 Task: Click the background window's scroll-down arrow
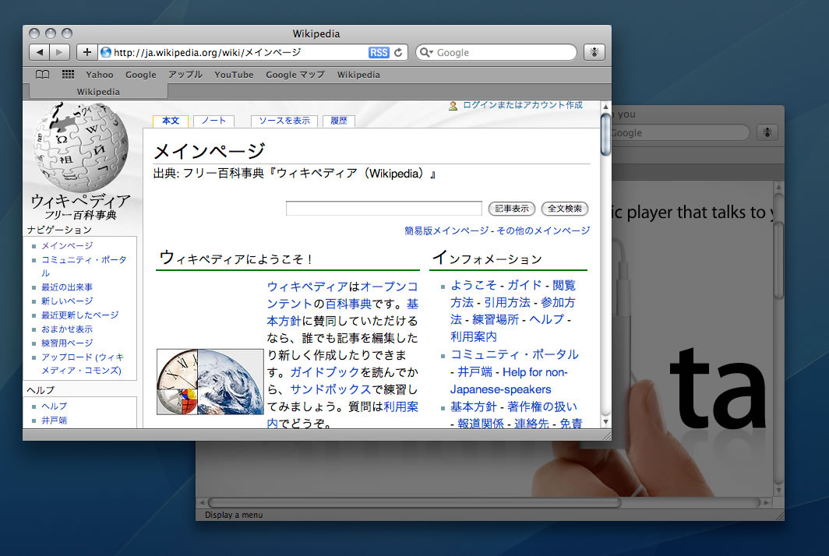[x=778, y=491]
